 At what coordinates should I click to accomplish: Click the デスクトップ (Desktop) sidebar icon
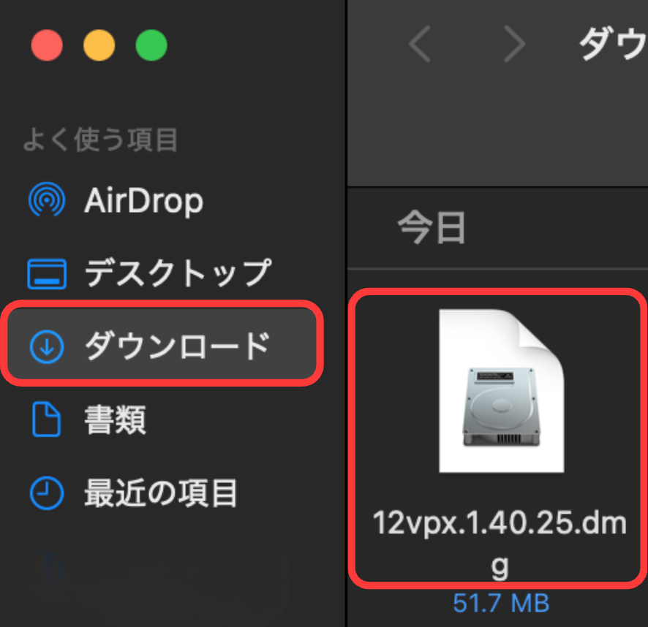(47, 273)
